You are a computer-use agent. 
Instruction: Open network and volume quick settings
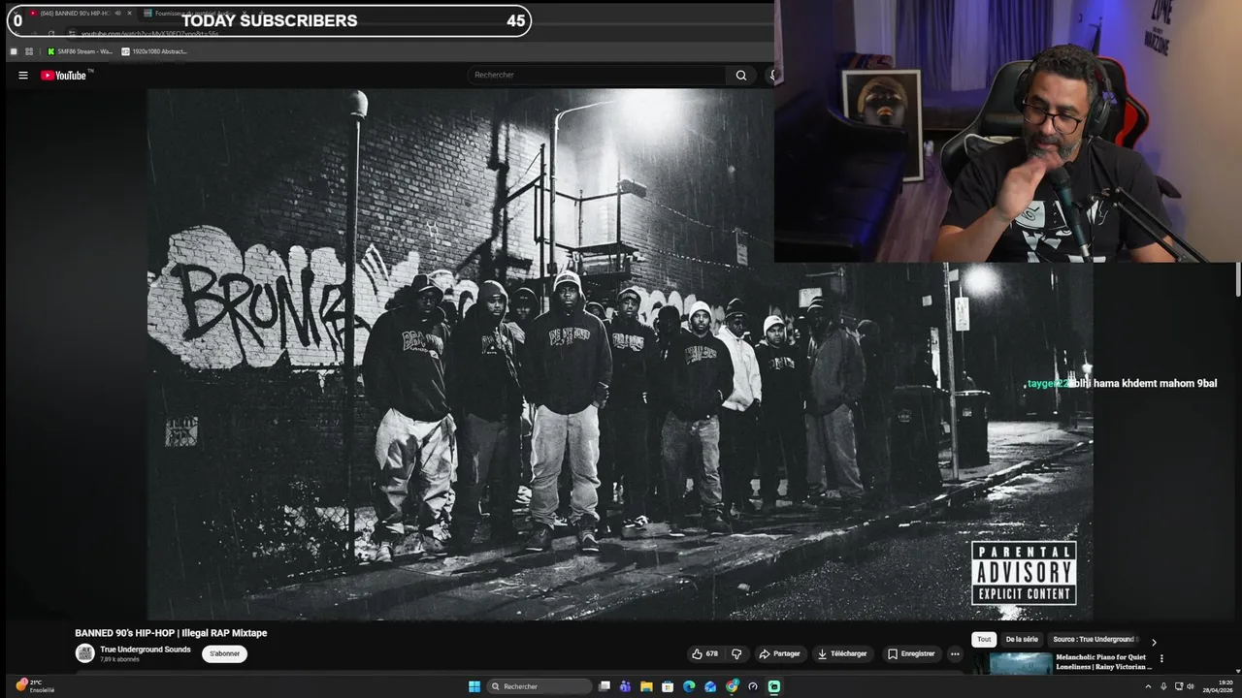click(x=1184, y=686)
